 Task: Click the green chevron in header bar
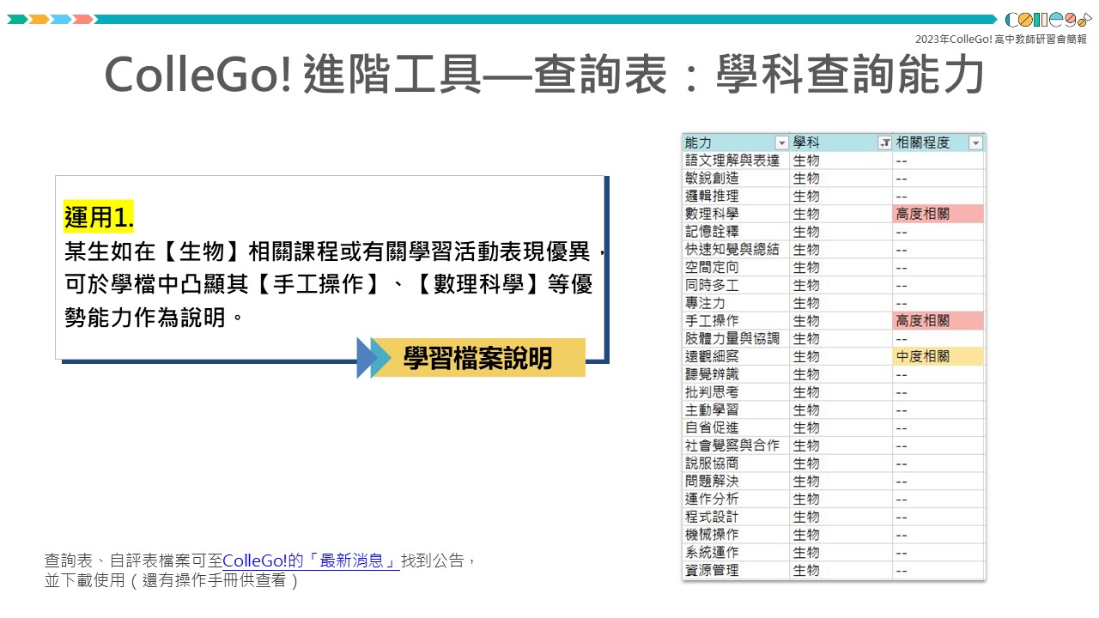(x=17, y=19)
